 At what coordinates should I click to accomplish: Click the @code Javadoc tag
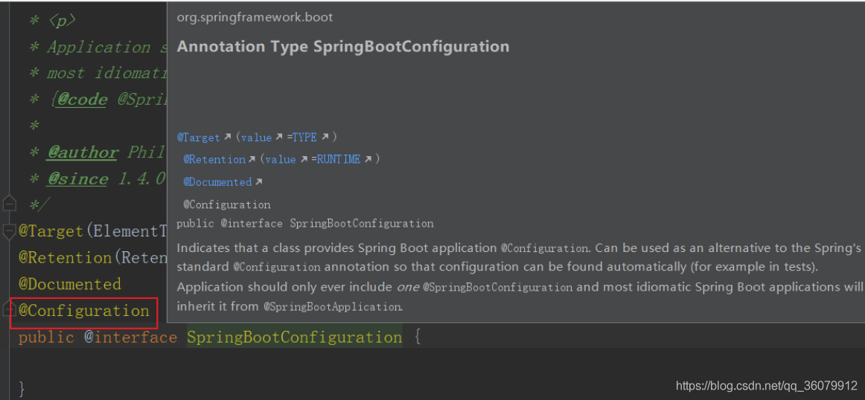pyautogui.click(x=82, y=100)
